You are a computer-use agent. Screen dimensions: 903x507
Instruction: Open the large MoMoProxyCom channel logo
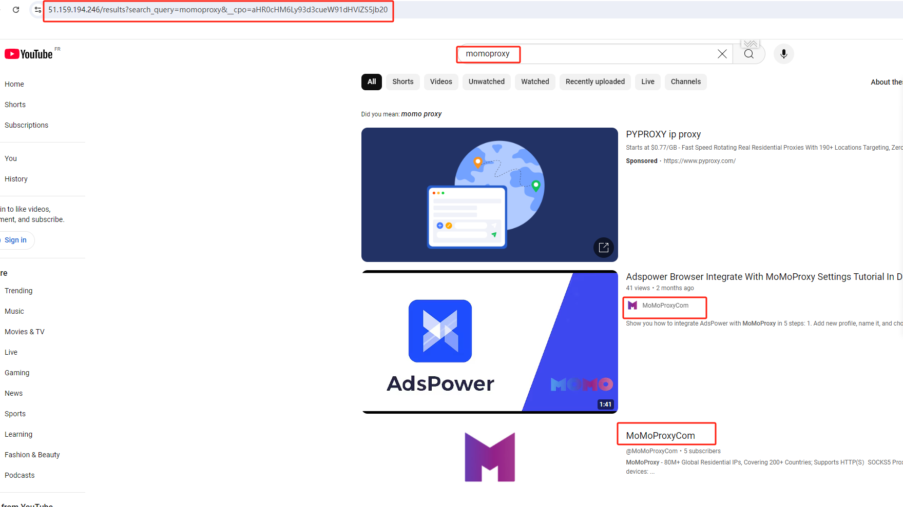pyautogui.click(x=490, y=457)
